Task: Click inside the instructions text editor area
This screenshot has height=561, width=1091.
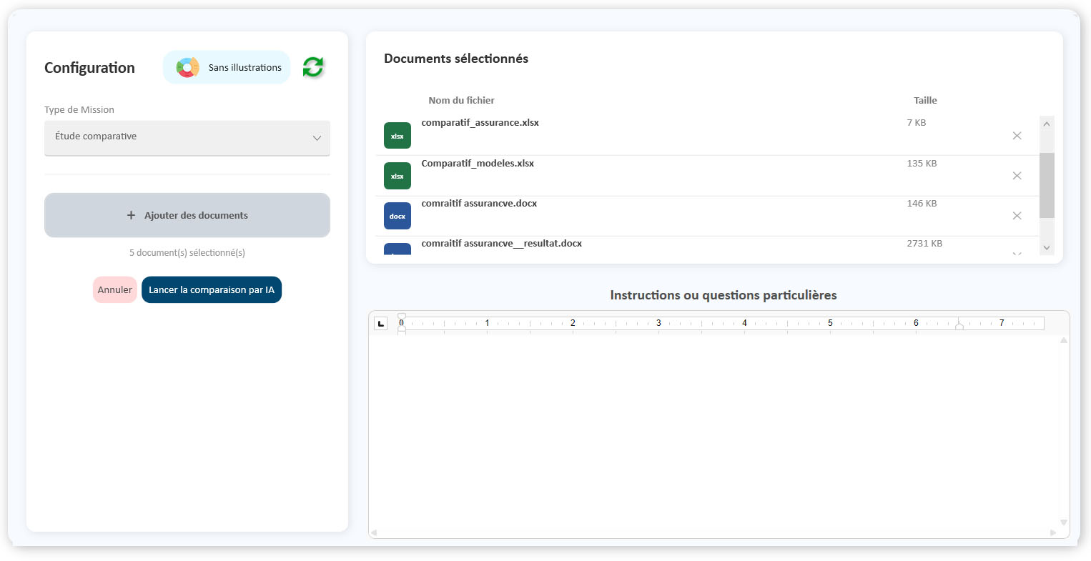Action: coord(715,429)
